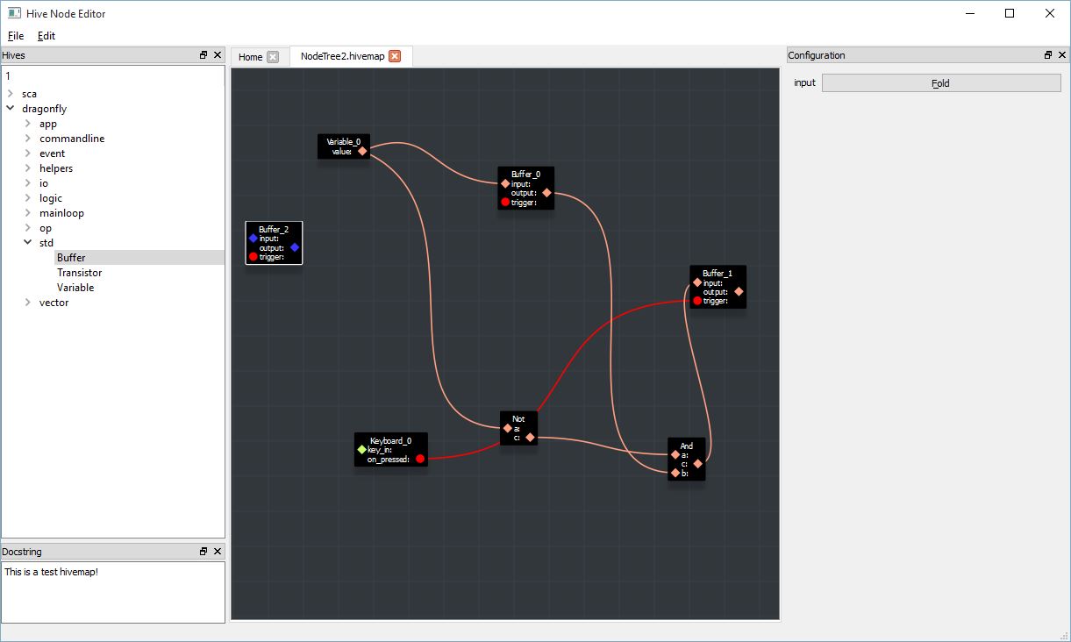1071x642 pixels.
Task: Close the Configuration panel
Action: 1061,55
